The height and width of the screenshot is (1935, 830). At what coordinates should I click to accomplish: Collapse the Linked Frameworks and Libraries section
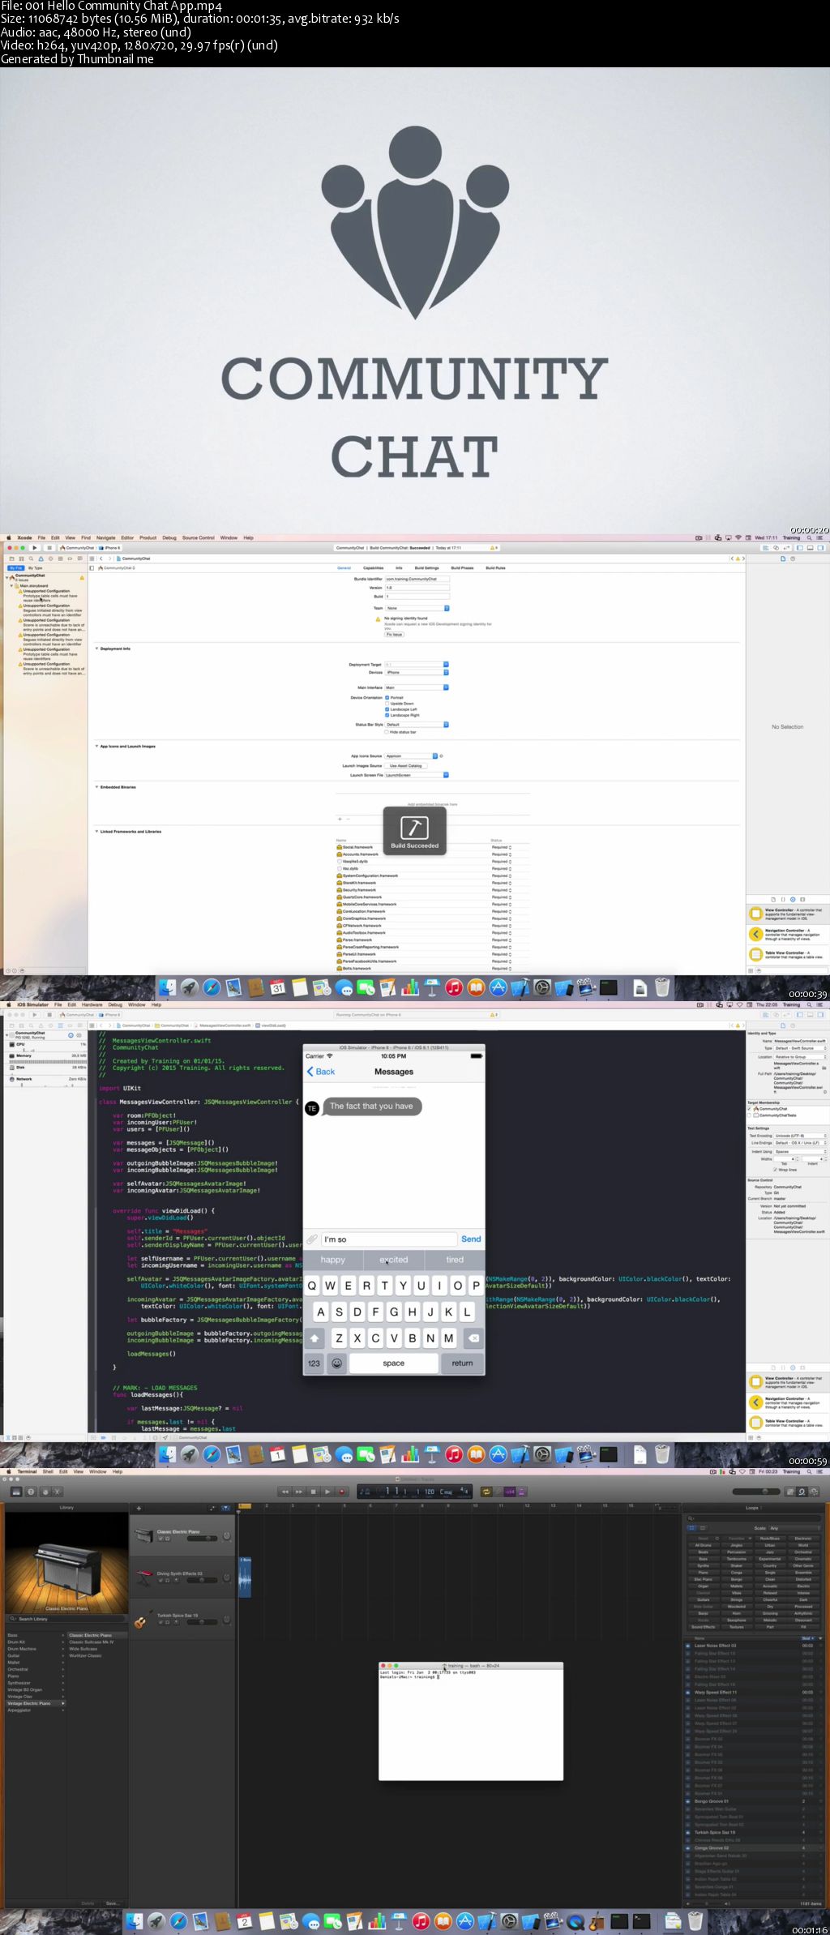[x=97, y=832]
